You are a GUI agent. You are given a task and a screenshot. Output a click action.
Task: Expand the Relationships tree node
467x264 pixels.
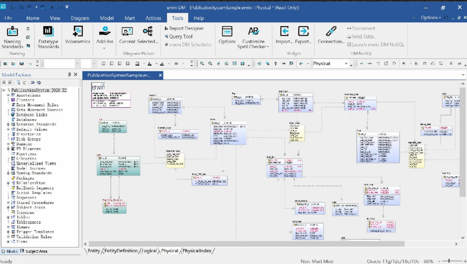pos(8,183)
